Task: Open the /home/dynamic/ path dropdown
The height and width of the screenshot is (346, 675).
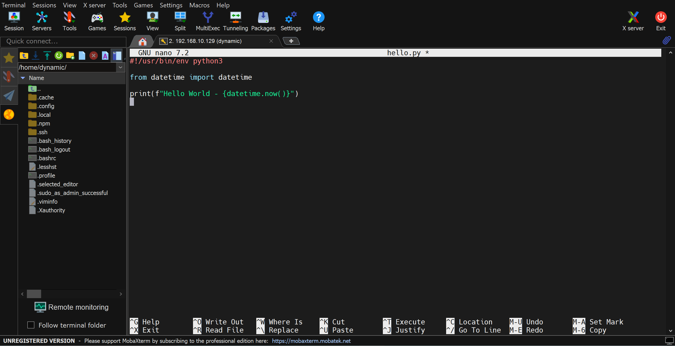Action: (x=120, y=67)
